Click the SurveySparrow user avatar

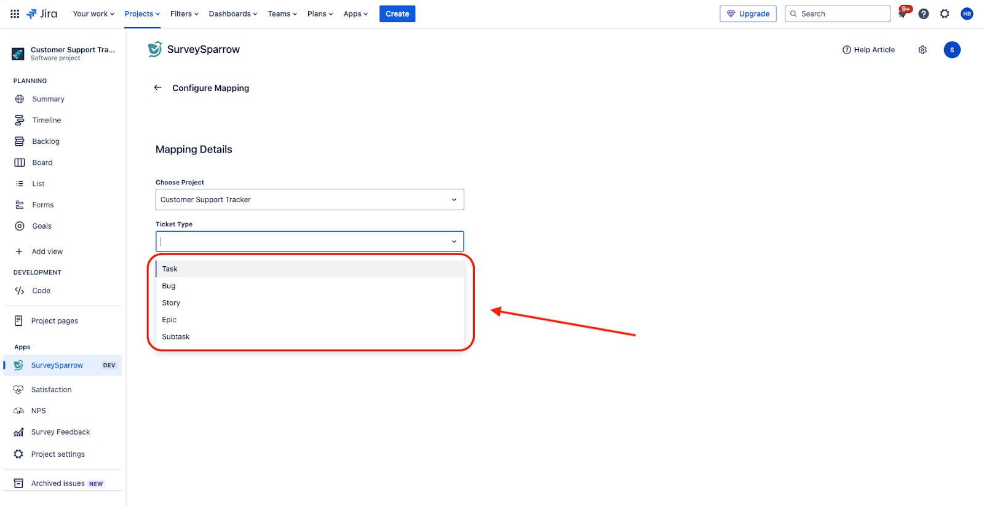(x=951, y=50)
